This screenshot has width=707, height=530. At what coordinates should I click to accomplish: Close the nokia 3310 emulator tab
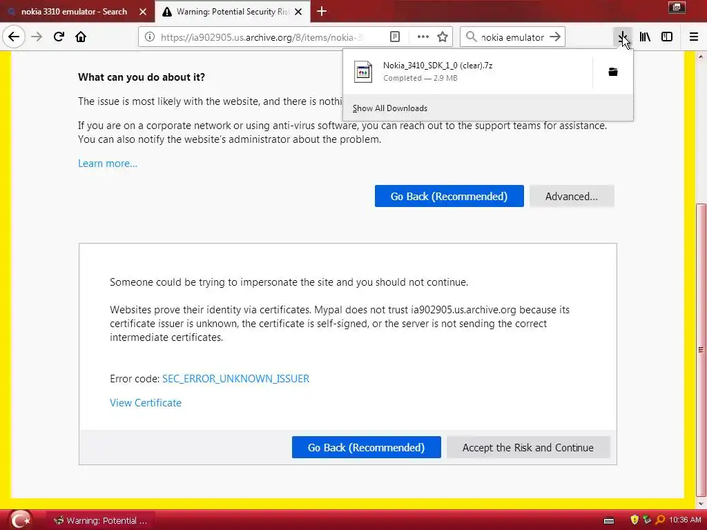coord(142,12)
